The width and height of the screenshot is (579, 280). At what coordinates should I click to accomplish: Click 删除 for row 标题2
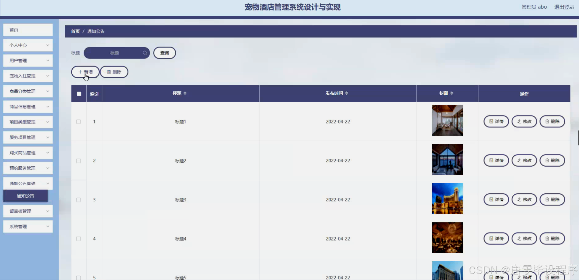pos(552,161)
